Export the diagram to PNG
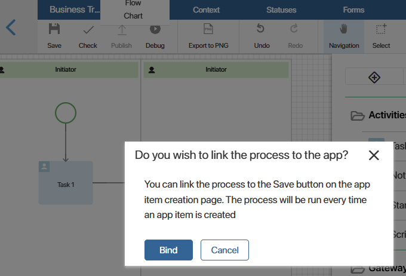 pos(208,29)
